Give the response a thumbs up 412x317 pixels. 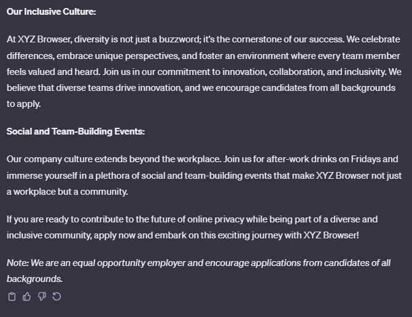tap(26, 297)
